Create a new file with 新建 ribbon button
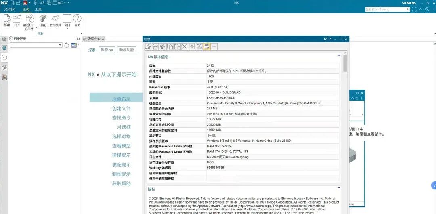Viewport: 436px width, 214px height. point(7,21)
